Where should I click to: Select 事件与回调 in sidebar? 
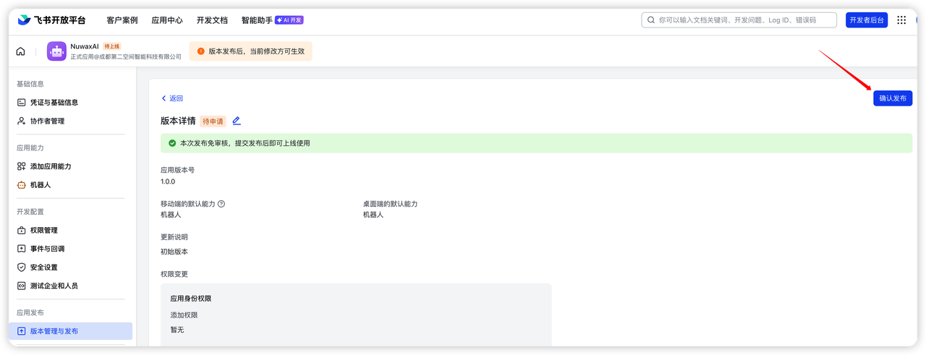tap(47, 249)
